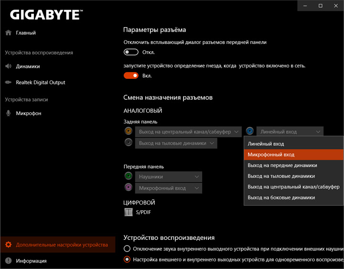Open Дополнительные настройки устройства page
This screenshot has height=269, width=344.
click(x=62, y=245)
